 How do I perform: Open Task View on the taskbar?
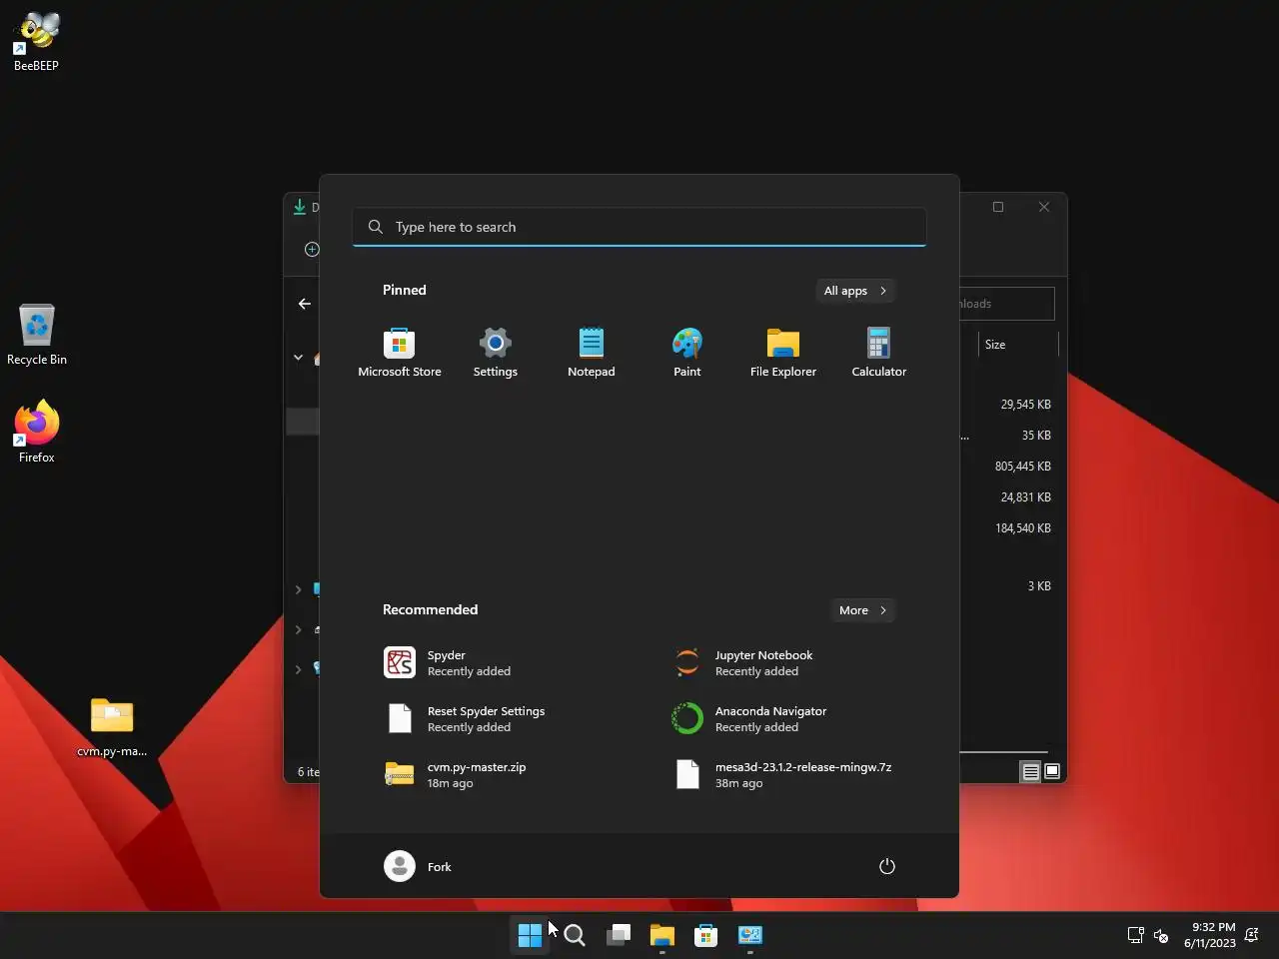click(619, 935)
